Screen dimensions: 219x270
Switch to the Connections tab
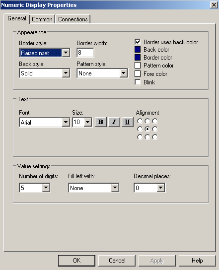(x=73, y=19)
